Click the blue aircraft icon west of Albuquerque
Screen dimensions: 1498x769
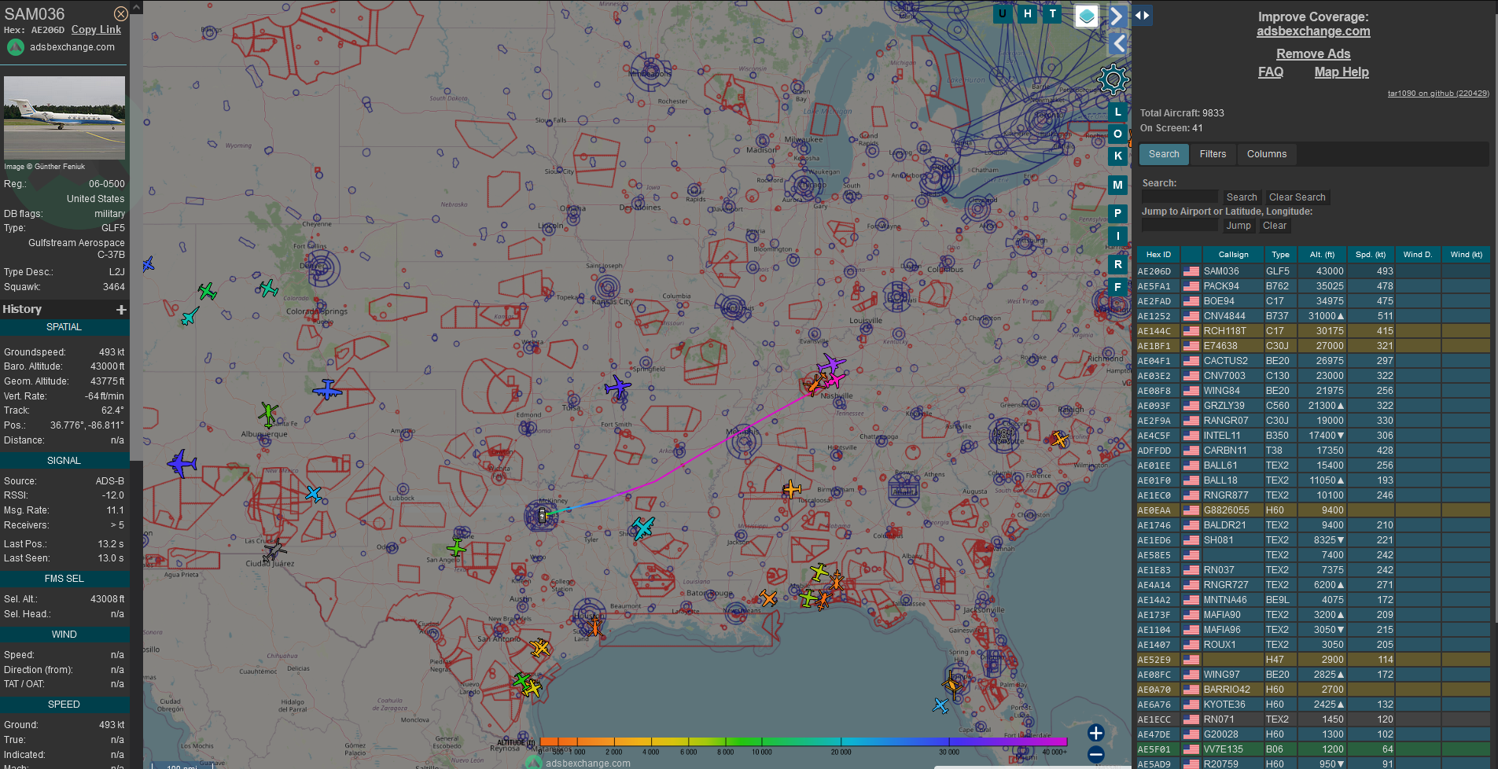pyautogui.click(x=182, y=463)
